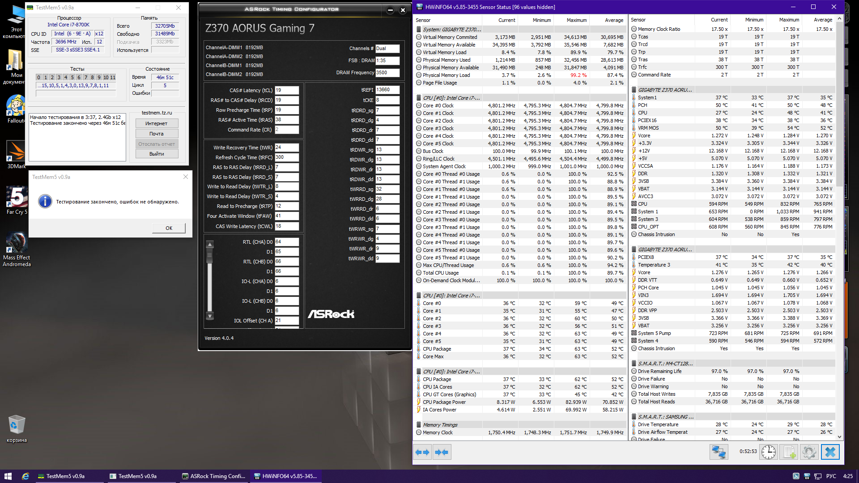The image size is (859, 483).
Task: Click the Выйти button in TestMem5
Action: click(x=157, y=154)
